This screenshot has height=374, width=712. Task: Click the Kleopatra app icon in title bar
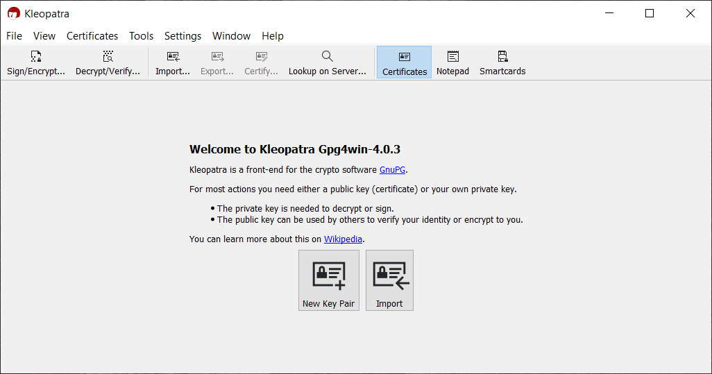pos(14,14)
